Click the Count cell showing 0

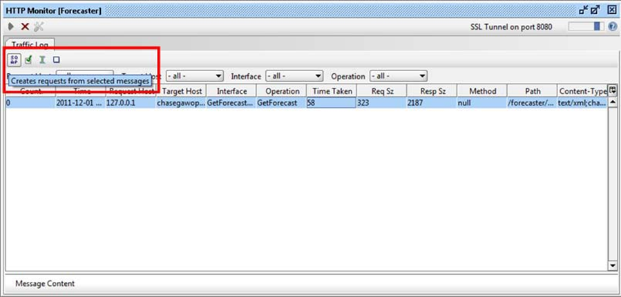[30, 103]
